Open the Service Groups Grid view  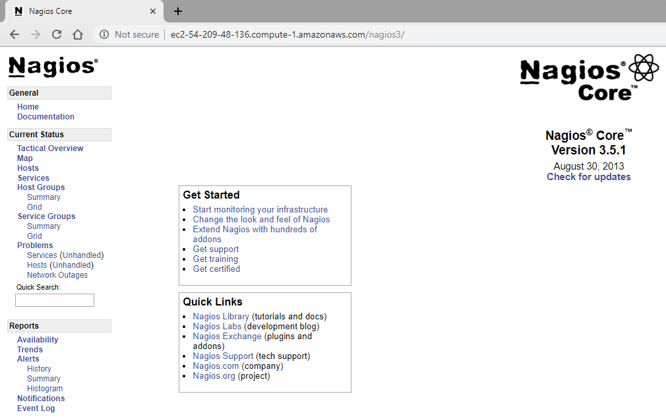34,236
